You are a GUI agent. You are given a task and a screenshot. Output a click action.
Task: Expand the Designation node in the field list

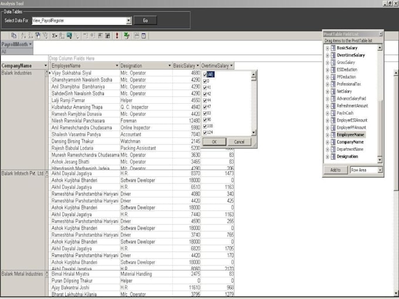[327, 157]
